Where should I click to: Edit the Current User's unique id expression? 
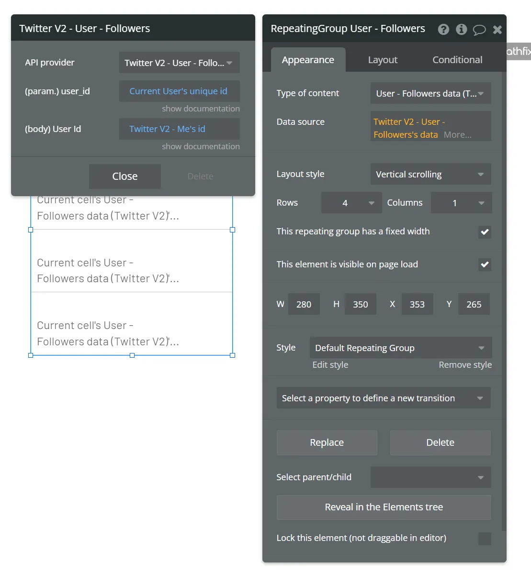(x=179, y=91)
